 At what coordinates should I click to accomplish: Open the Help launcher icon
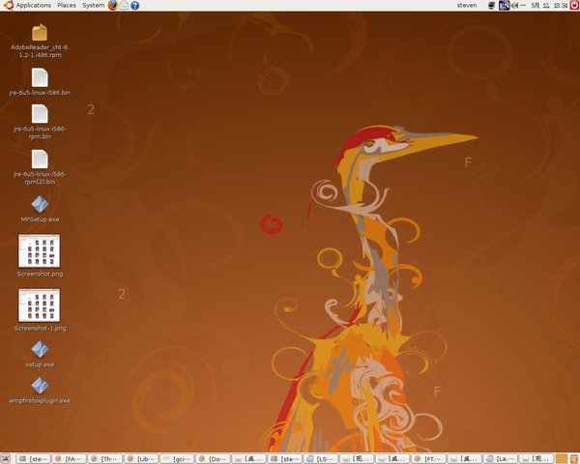135,5
